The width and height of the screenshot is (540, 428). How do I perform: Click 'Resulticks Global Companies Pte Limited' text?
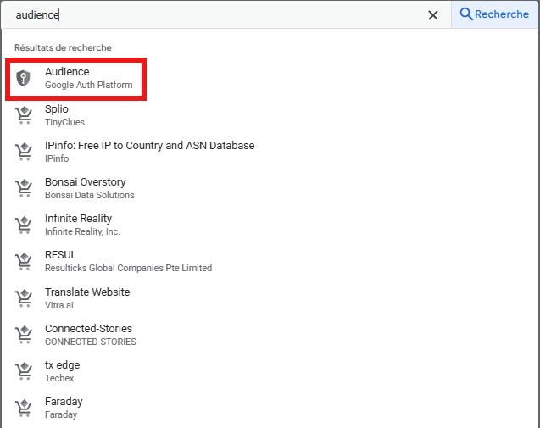129,268
